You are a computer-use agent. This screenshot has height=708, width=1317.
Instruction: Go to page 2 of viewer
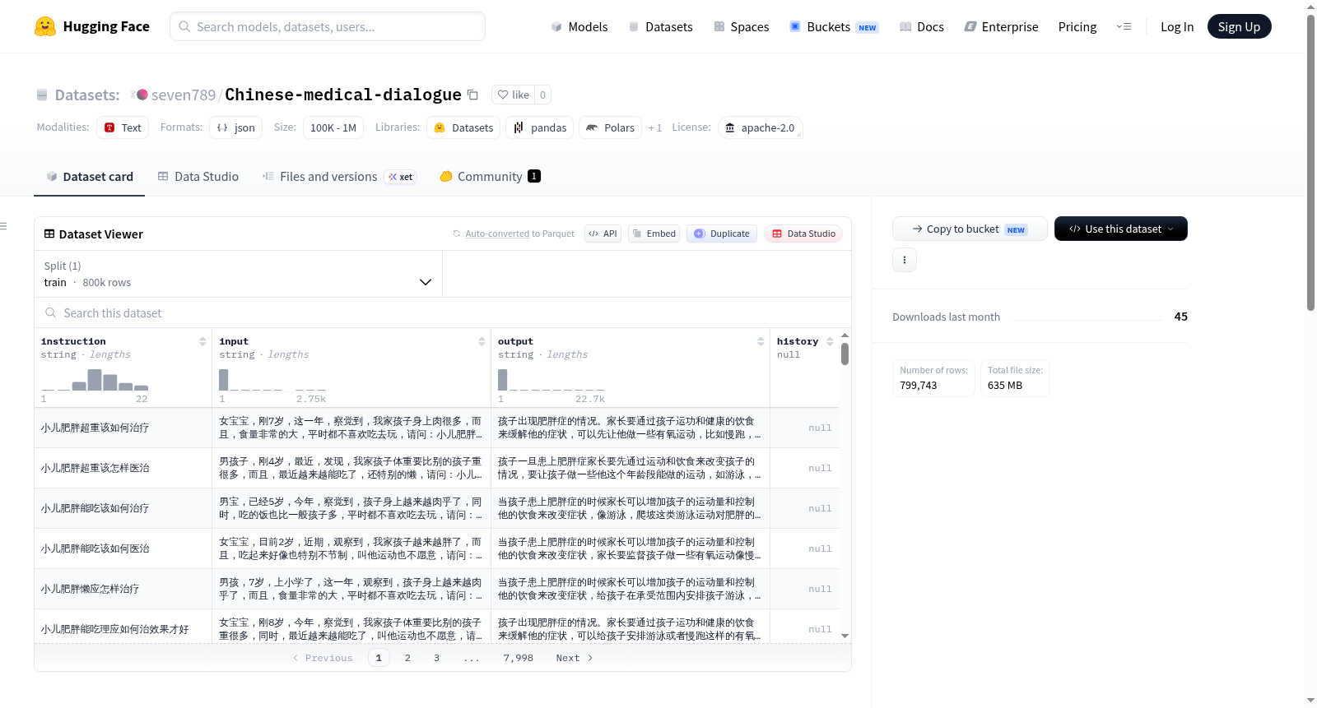[407, 658]
